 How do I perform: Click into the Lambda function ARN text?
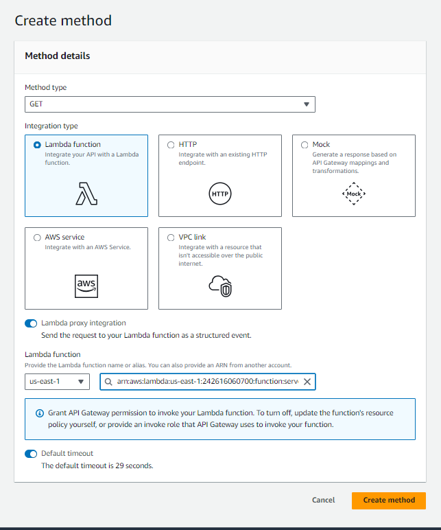point(206,382)
